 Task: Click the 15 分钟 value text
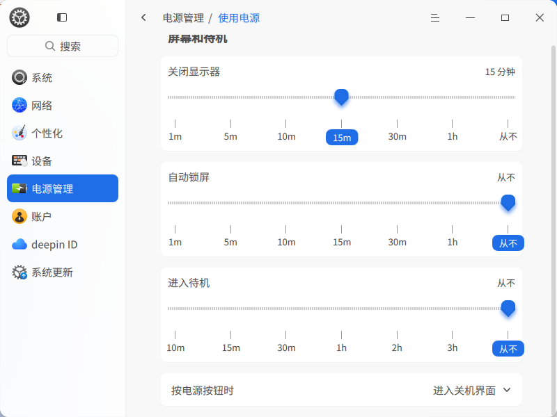pos(500,72)
